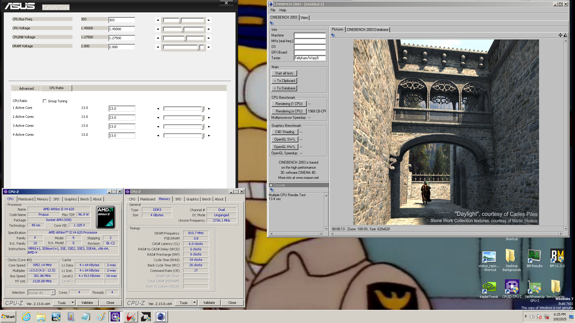Run Rendering (x CPU) benchmark
Image resolution: width=575 pixels, height=323 pixels.
pyautogui.click(x=289, y=111)
